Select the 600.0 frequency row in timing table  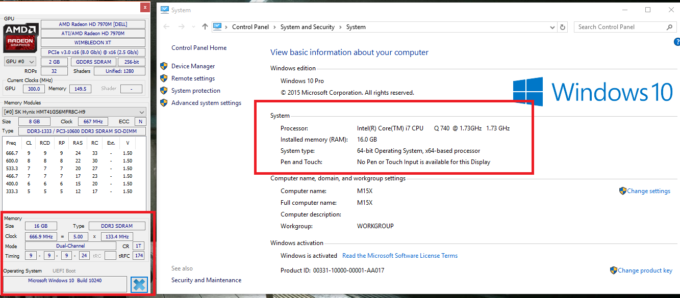pyautogui.click(x=69, y=160)
